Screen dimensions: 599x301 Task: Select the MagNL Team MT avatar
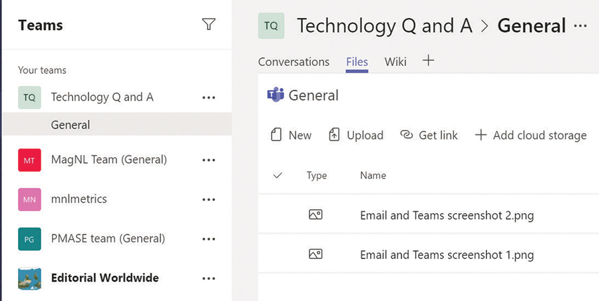tap(29, 160)
